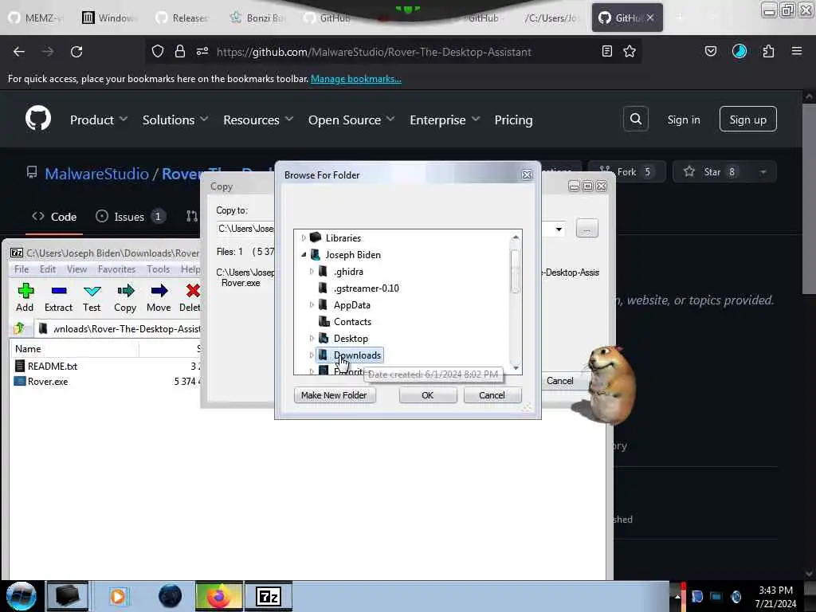The width and height of the screenshot is (816, 612).
Task: Open the 7-Zip View menu
Action: coord(76,269)
